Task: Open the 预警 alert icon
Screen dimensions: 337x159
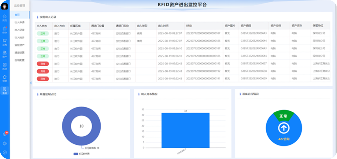Action: click(x=5, y=78)
